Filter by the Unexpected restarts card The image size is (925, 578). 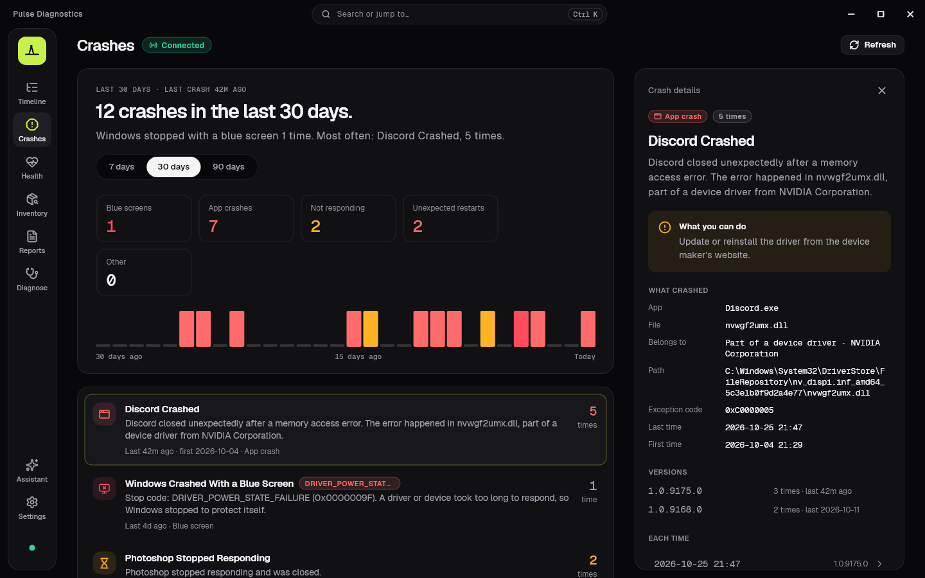450,218
